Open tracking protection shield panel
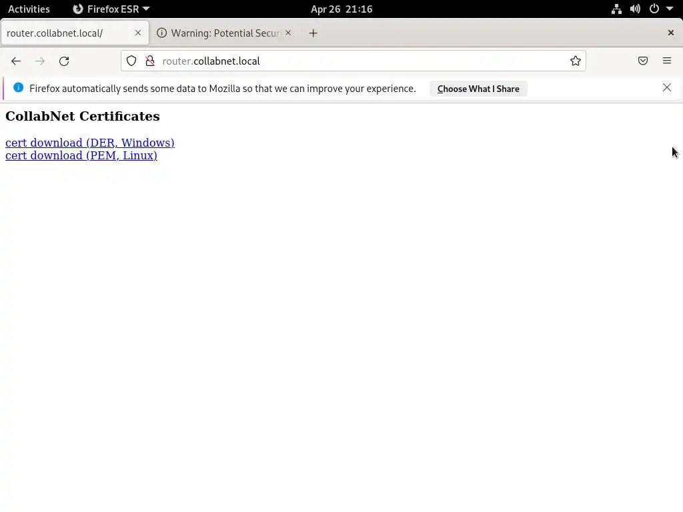This screenshot has width=683, height=512. pyautogui.click(x=131, y=61)
